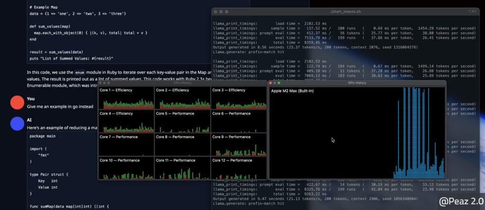Focus the ./start_macos.sh terminal title bar
This screenshot has width=485, height=210.
(x=345, y=12)
